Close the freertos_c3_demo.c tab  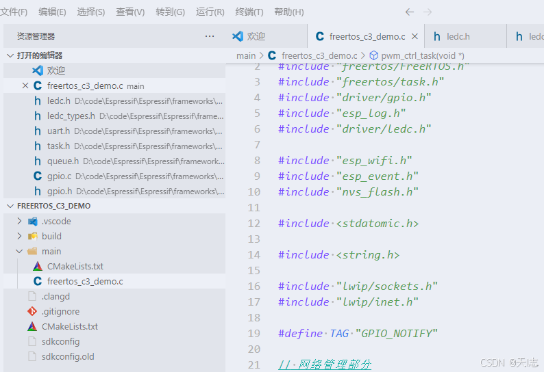[x=415, y=36]
